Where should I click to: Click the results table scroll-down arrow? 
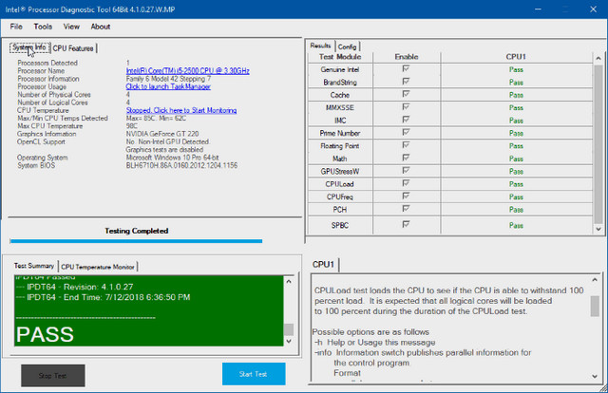pos(598,229)
